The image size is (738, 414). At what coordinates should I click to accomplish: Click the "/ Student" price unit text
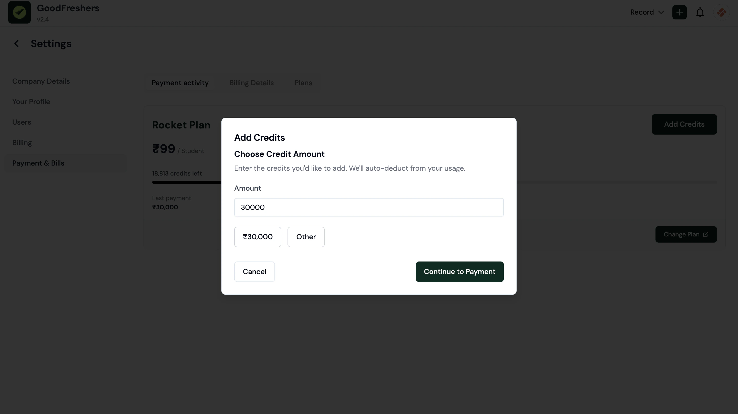tap(191, 151)
